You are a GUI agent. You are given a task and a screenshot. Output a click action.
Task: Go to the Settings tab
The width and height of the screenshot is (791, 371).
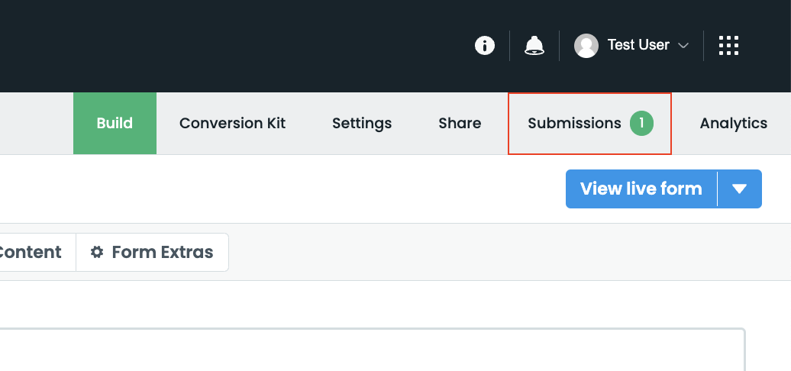click(x=362, y=123)
